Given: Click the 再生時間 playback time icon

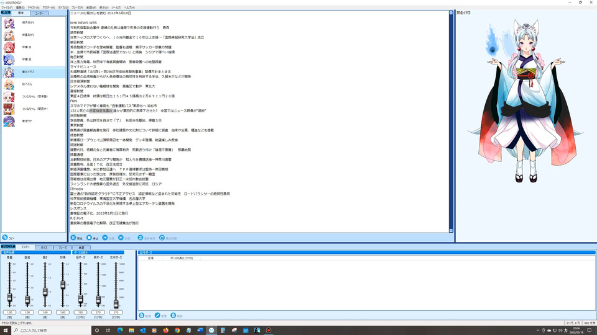Looking at the screenshot, I should click(162, 238).
